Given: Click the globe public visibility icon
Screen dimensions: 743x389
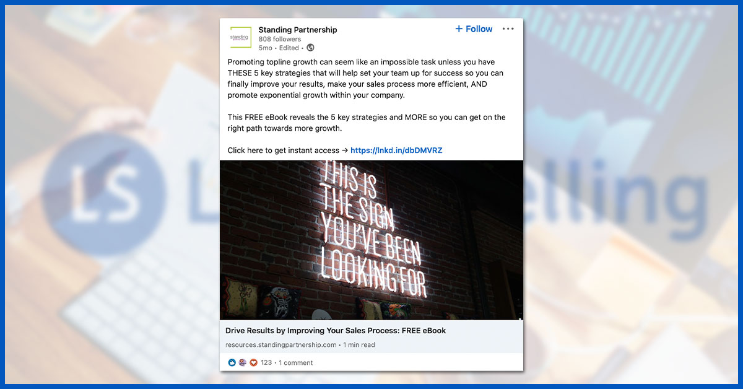Looking at the screenshot, I should [x=311, y=48].
